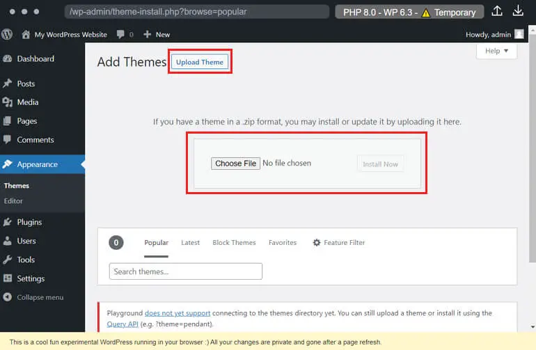
Task: Click the 'No file chosen' text
Action: coord(287,163)
